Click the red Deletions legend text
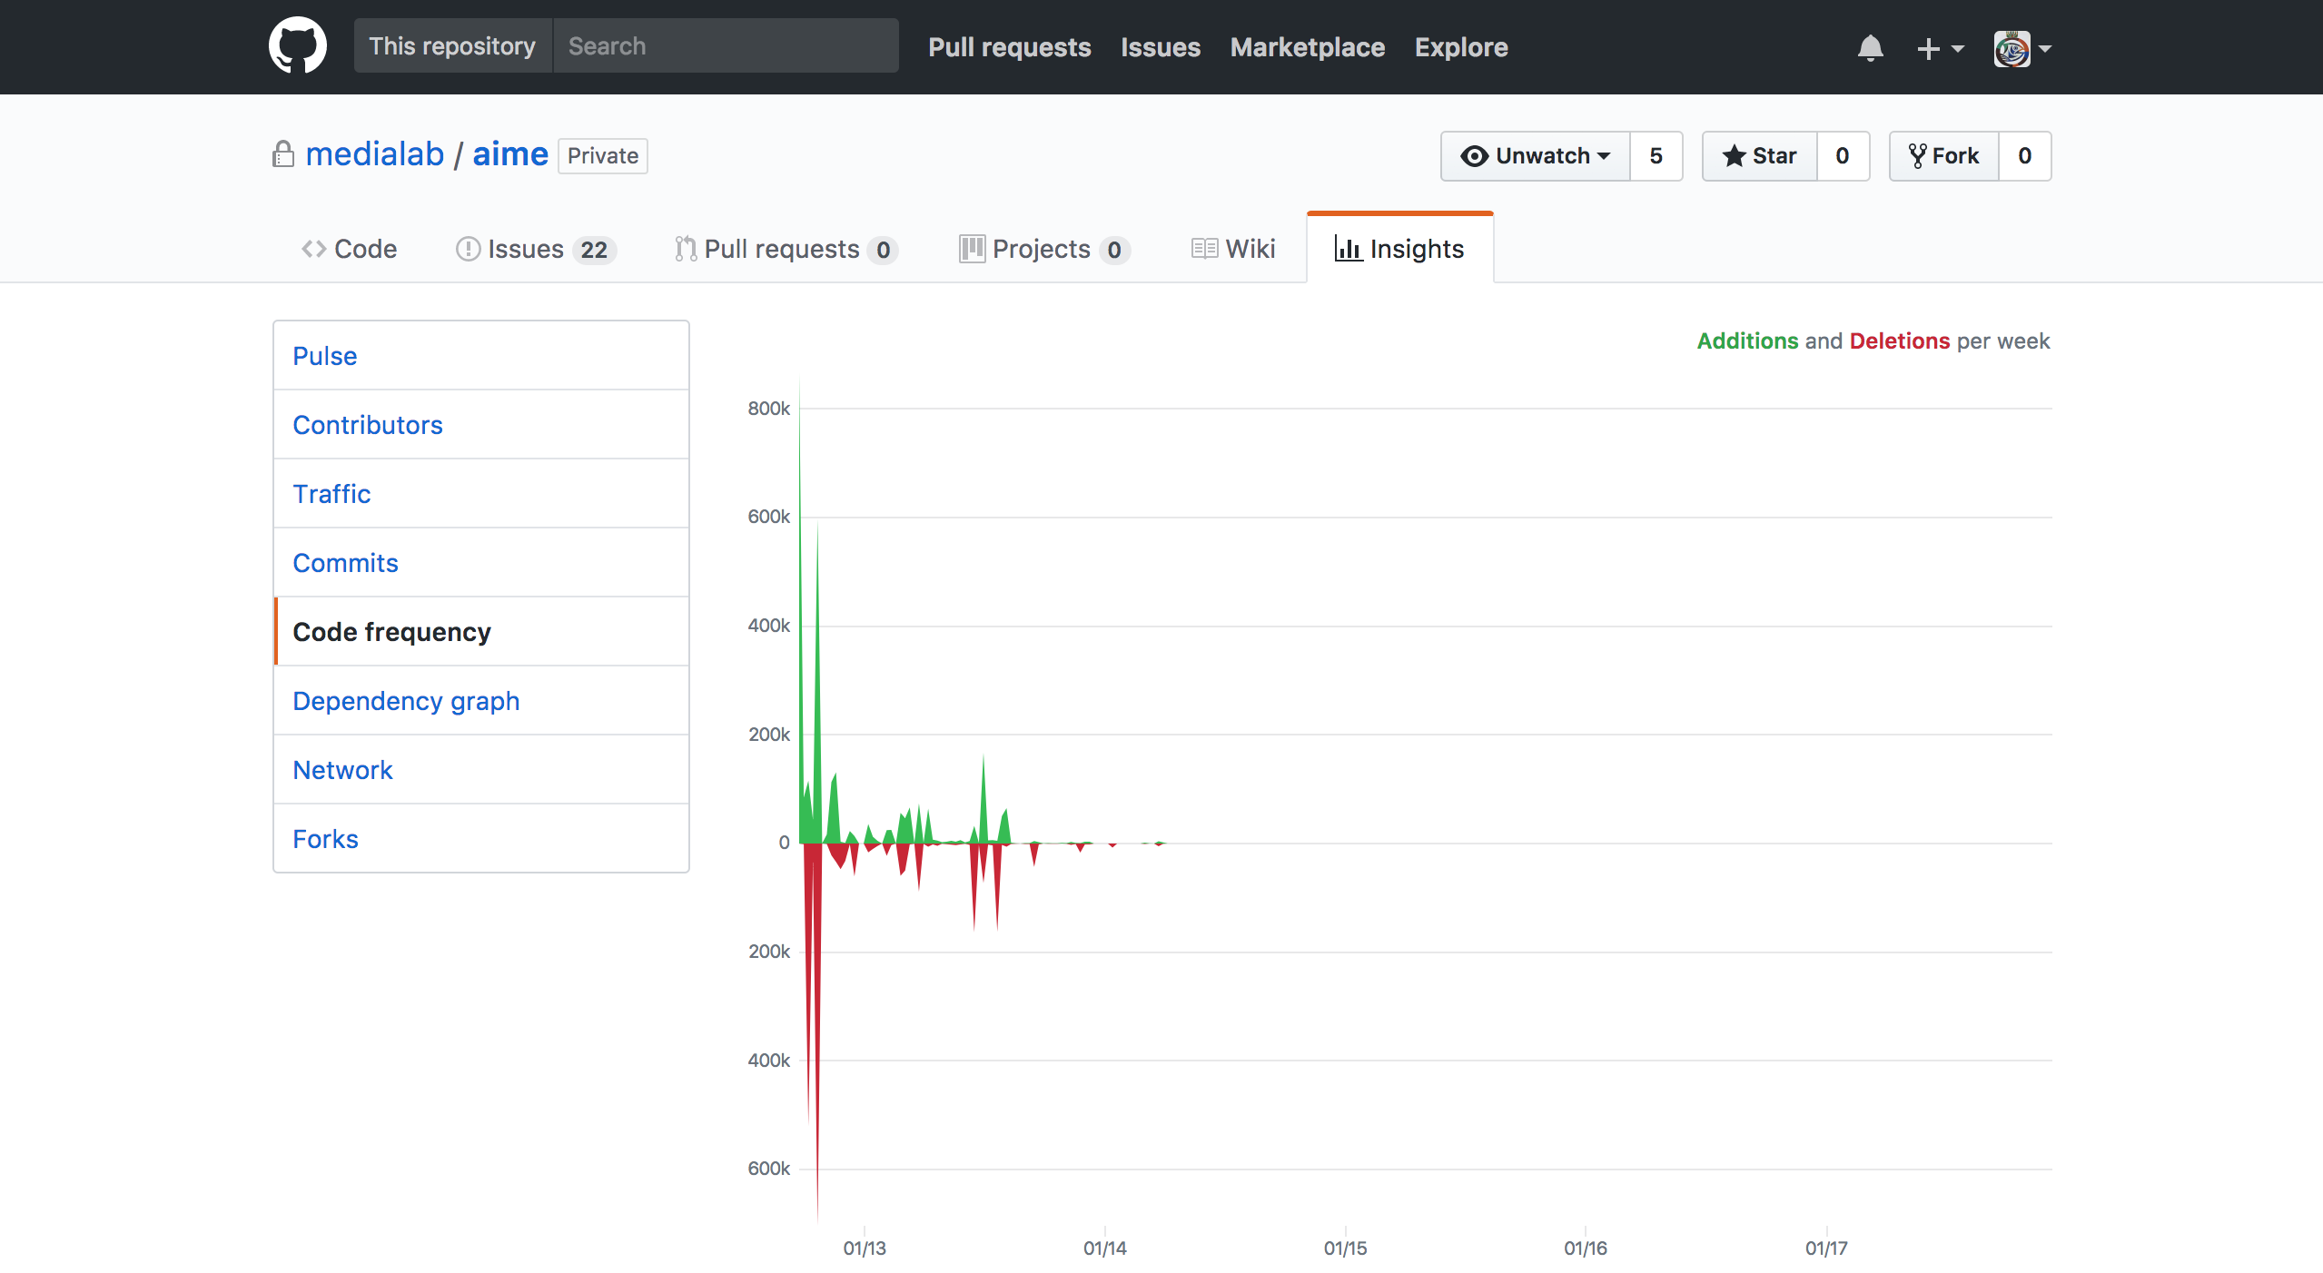2323x1273 pixels. pyautogui.click(x=1900, y=341)
